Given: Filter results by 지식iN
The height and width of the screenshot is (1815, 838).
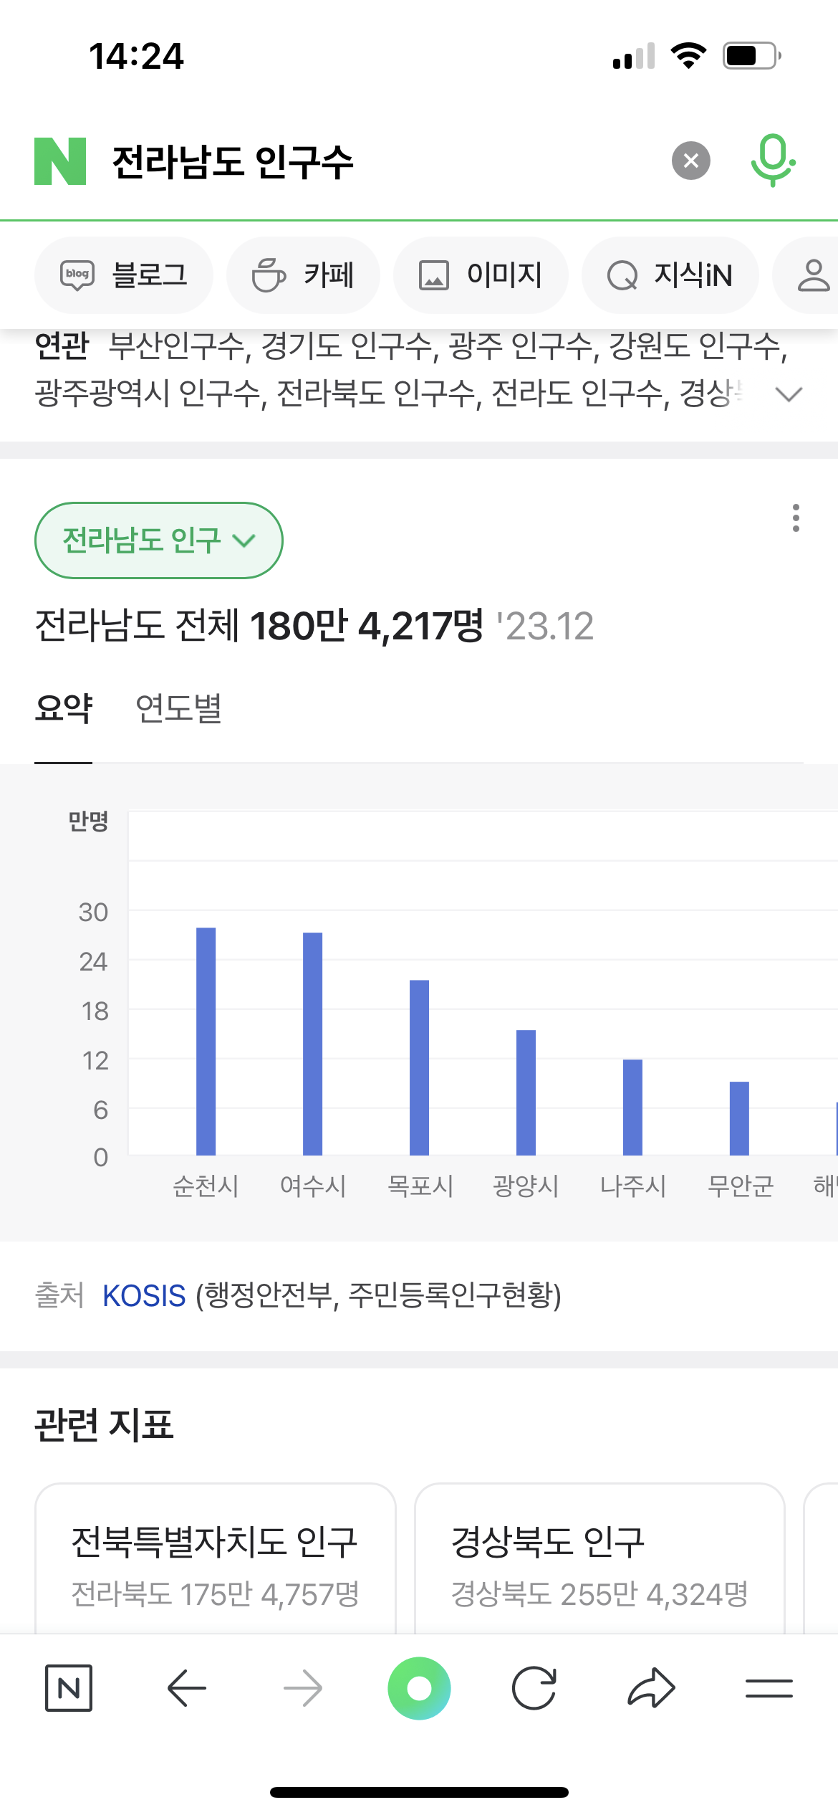Looking at the screenshot, I should 670,275.
